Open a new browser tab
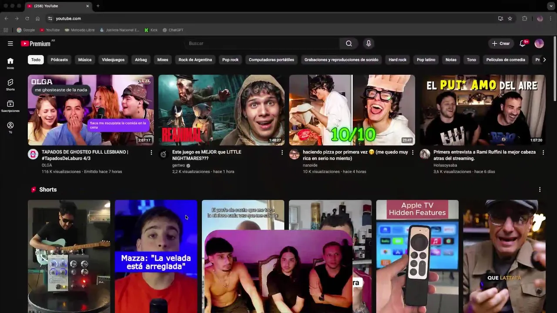Image resolution: width=557 pixels, height=313 pixels. click(98, 6)
